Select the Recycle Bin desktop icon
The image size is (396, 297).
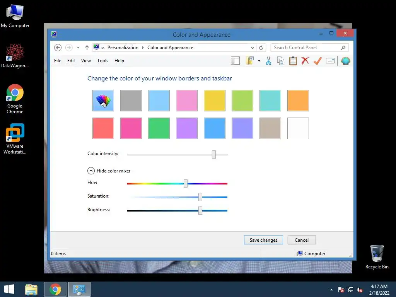pos(377,257)
